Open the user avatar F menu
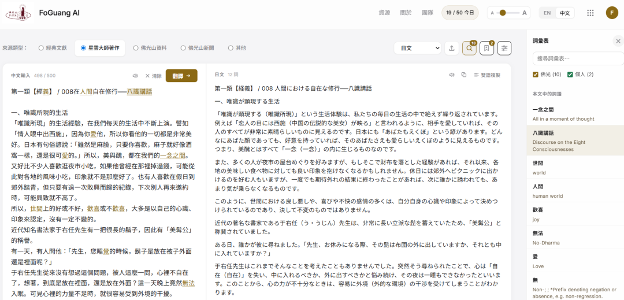 point(612,13)
